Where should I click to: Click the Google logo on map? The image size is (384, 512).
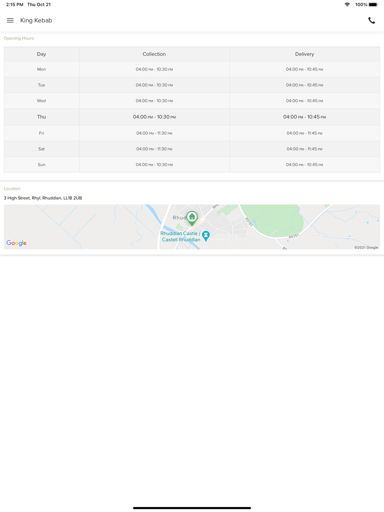click(17, 243)
